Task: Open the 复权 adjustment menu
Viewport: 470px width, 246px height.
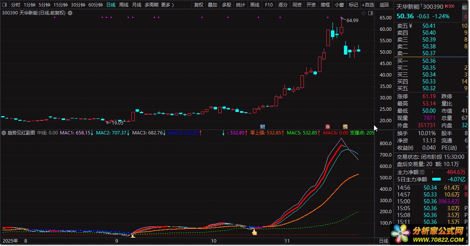Action: tap(199, 5)
